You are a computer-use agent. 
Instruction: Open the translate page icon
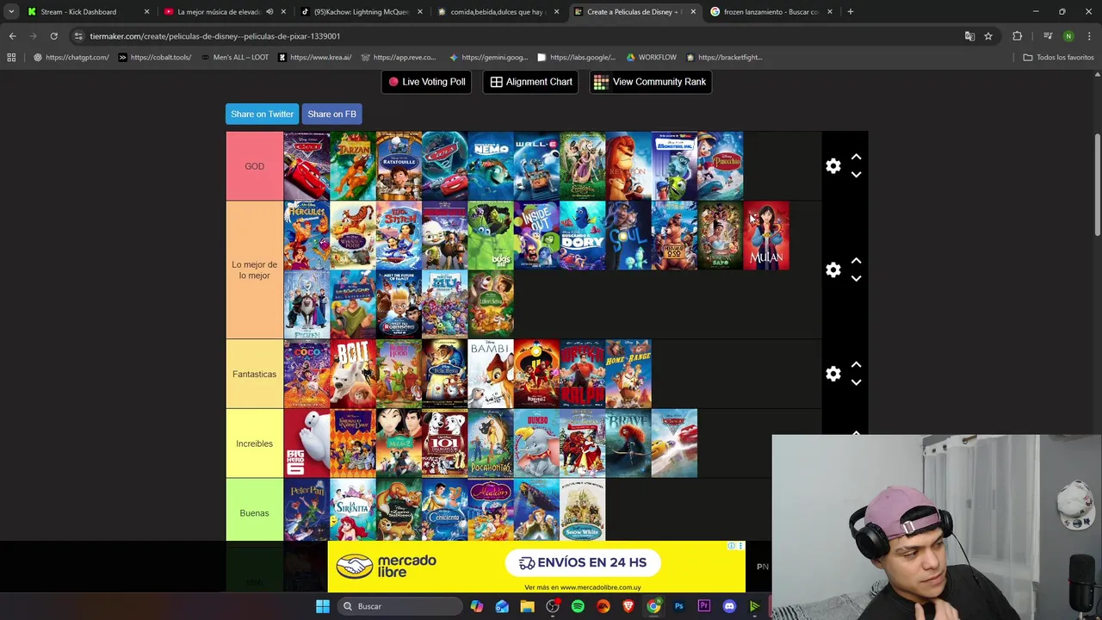(x=969, y=36)
